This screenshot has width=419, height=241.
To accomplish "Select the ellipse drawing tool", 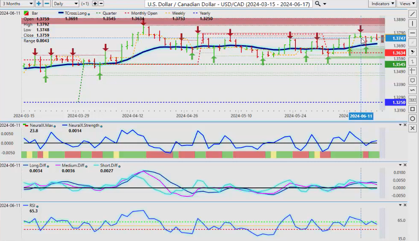I will click(412, 119).
